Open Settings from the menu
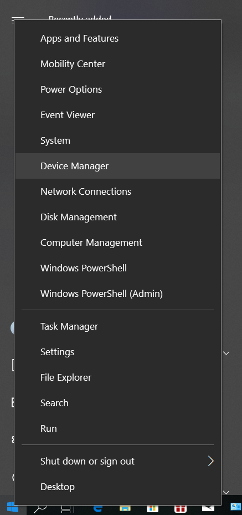 click(x=117, y=352)
